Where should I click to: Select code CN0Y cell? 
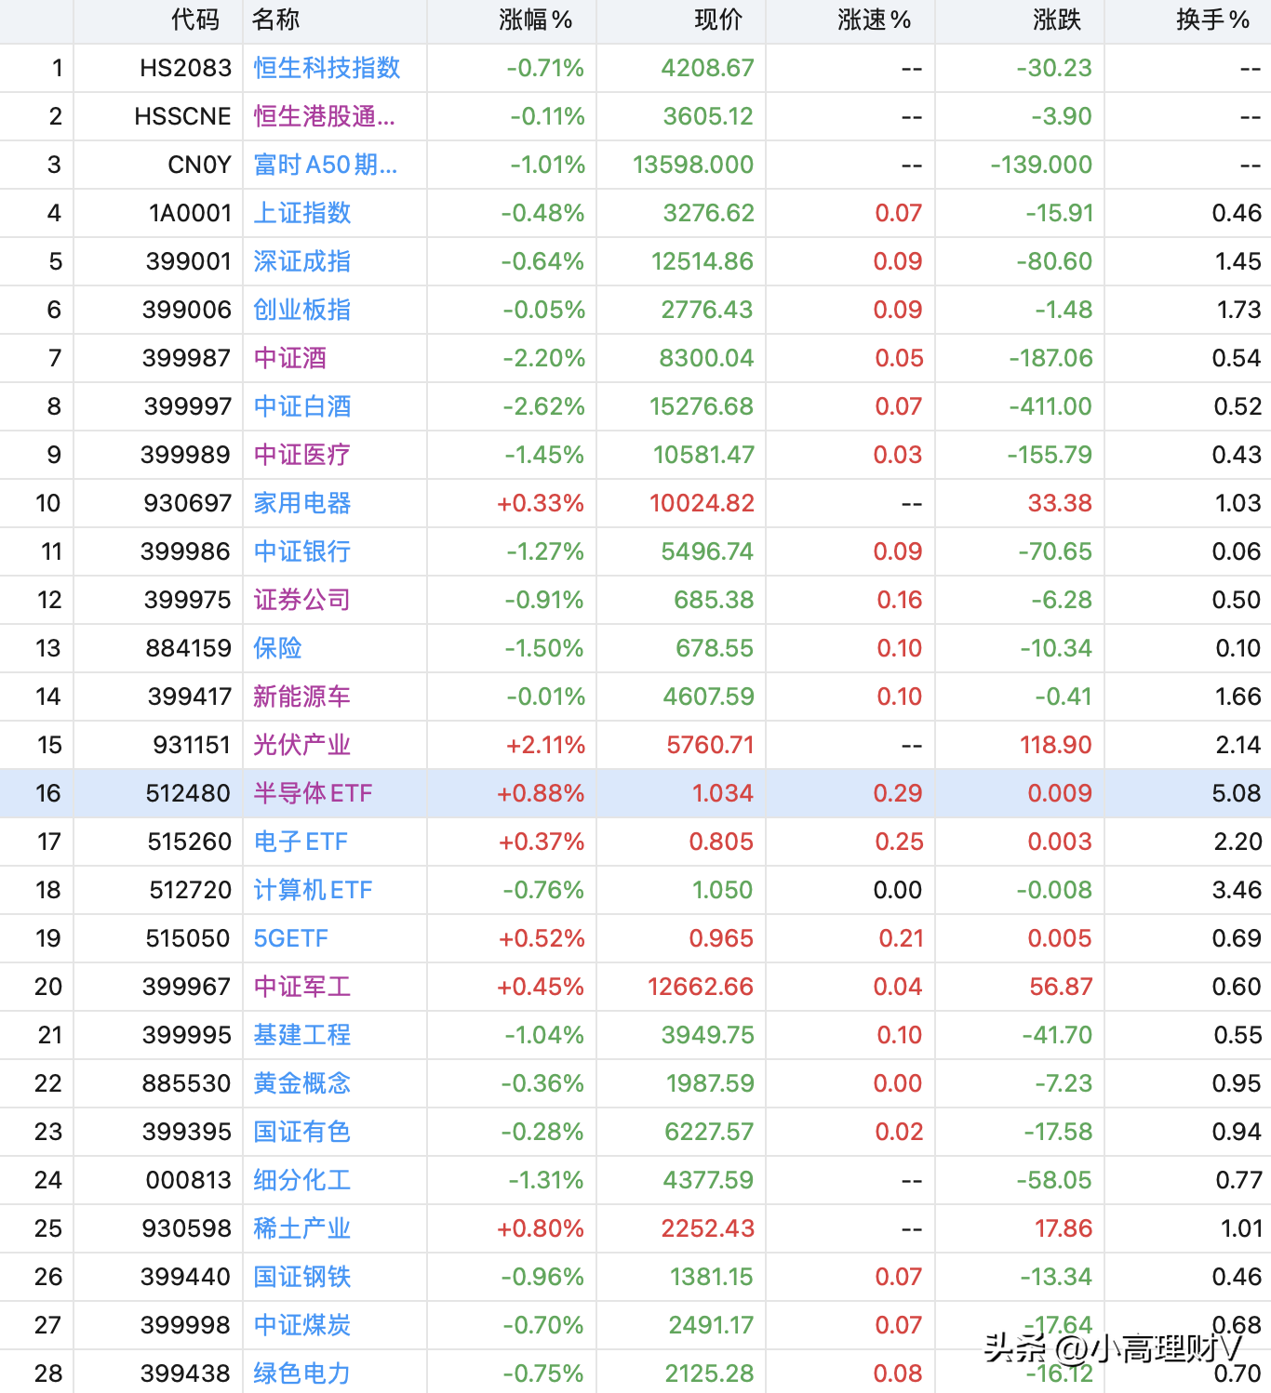pyautogui.click(x=199, y=165)
